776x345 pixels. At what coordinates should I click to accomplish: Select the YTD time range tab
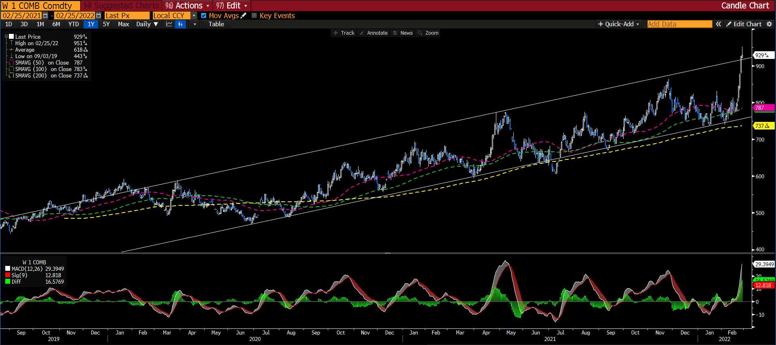(x=74, y=24)
